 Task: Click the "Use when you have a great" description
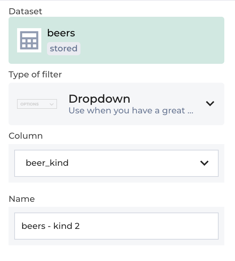tap(131, 111)
